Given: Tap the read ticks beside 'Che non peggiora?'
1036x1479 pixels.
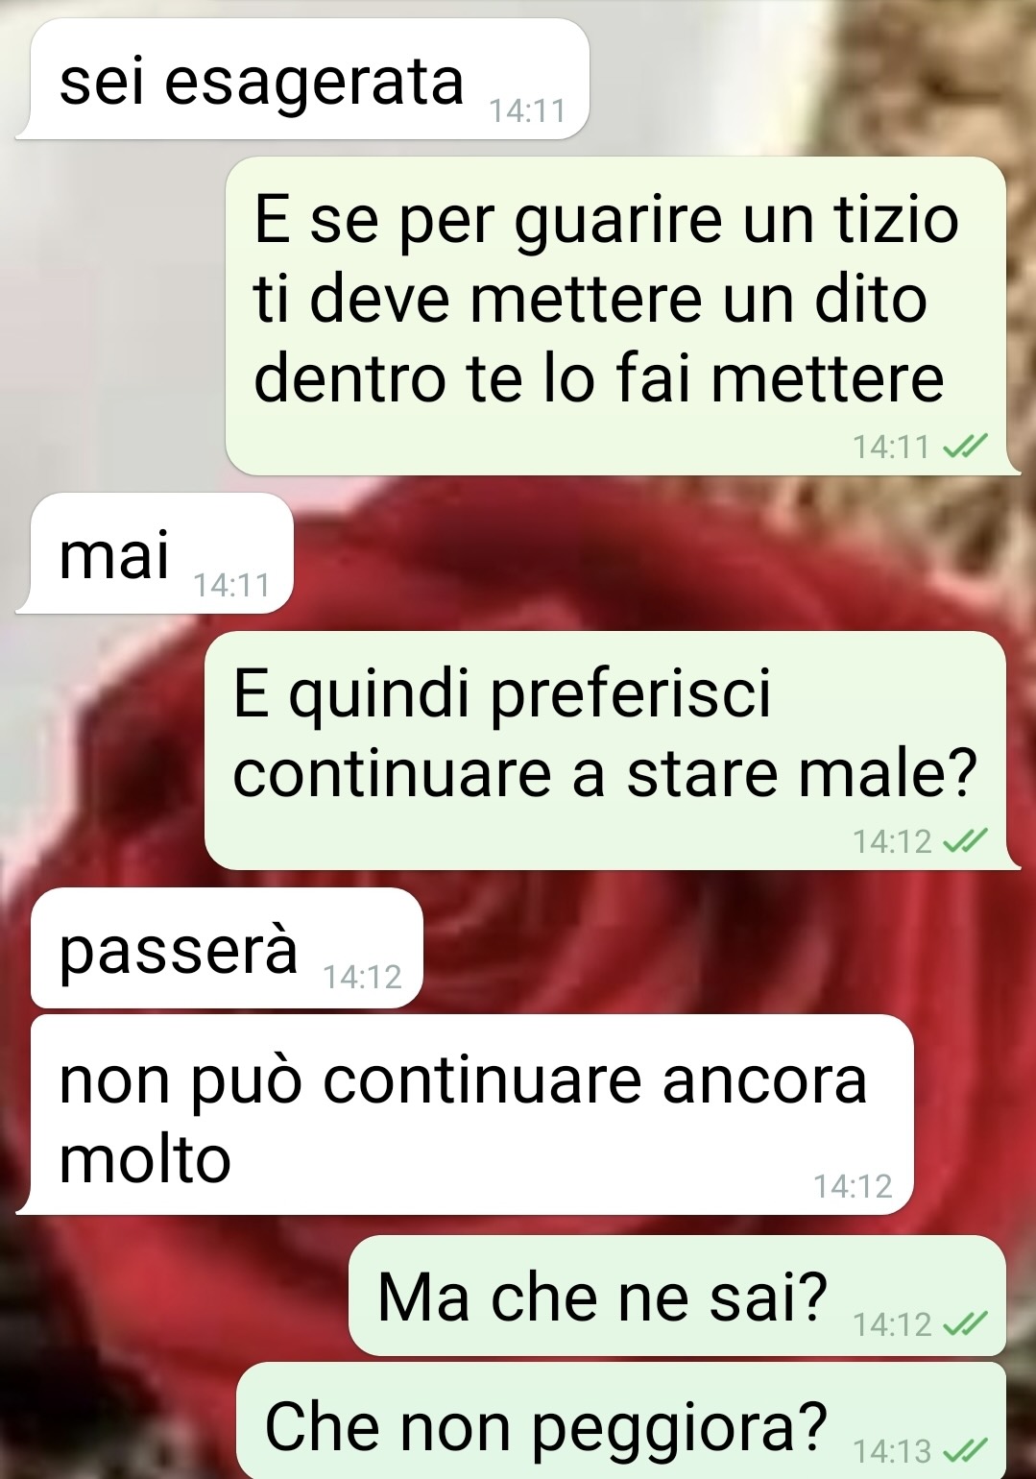Looking at the screenshot, I should click(x=965, y=1450).
